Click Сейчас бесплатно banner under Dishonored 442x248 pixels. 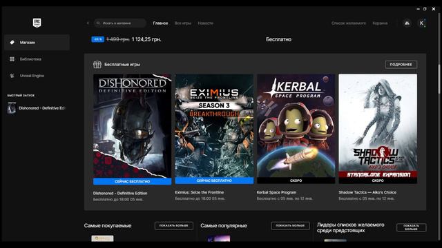(132, 182)
